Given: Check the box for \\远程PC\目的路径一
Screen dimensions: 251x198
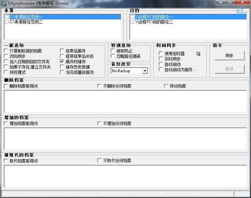Looking at the screenshot, I should click(x=132, y=17).
